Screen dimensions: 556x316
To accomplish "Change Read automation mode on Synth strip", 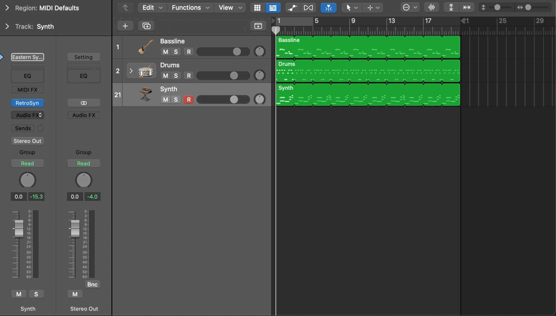I will (27, 163).
